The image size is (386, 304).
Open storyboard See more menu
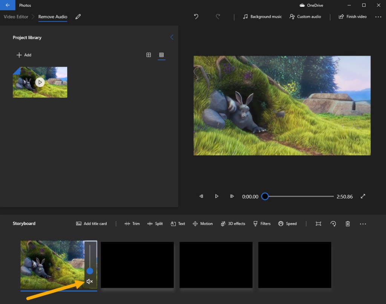pyautogui.click(x=363, y=224)
